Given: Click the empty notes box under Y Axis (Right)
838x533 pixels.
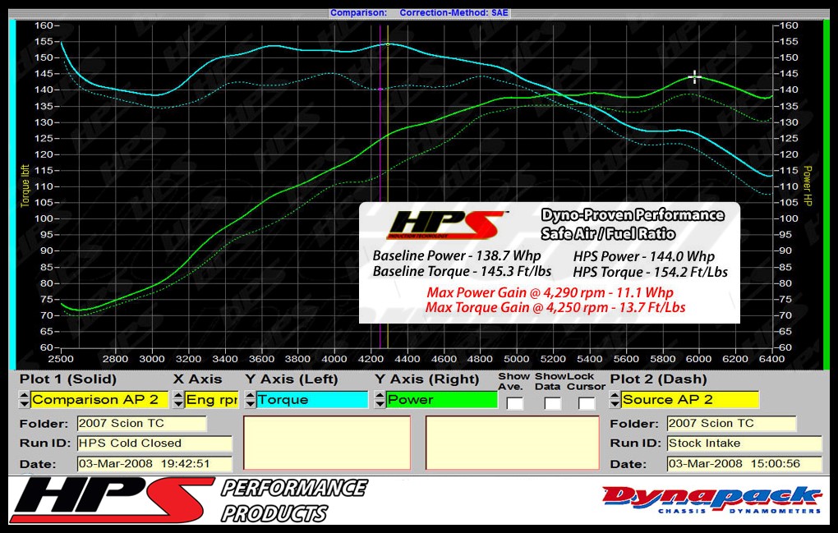Looking at the screenshot, I should (x=513, y=443).
